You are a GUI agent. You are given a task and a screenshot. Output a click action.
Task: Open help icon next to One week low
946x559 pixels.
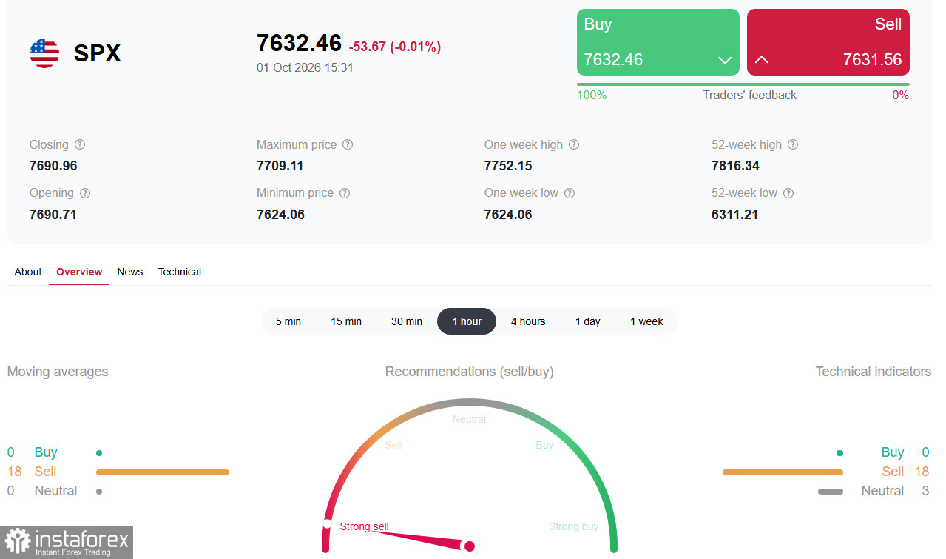tap(570, 193)
